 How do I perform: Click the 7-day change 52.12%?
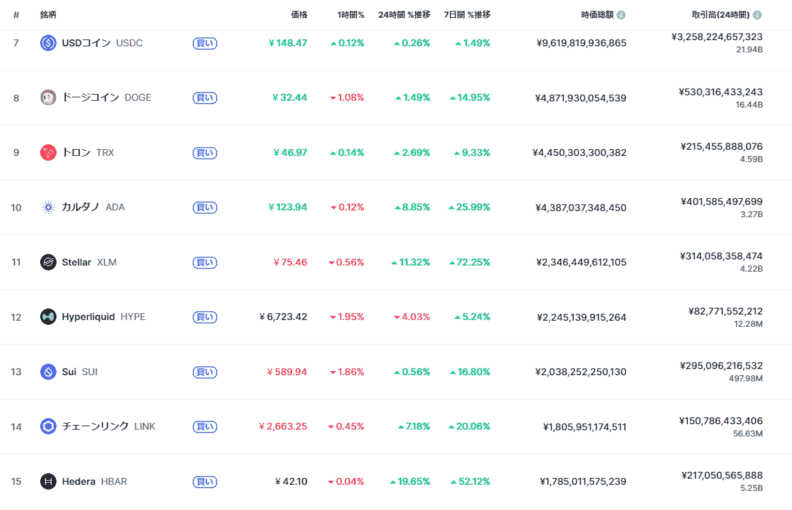tap(471, 481)
